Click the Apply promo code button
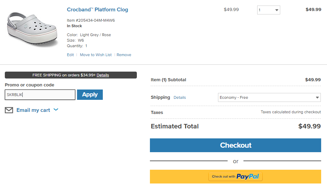Image resolution: width=327 pixels, height=189 pixels. pyautogui.click(x=90, y=95)
